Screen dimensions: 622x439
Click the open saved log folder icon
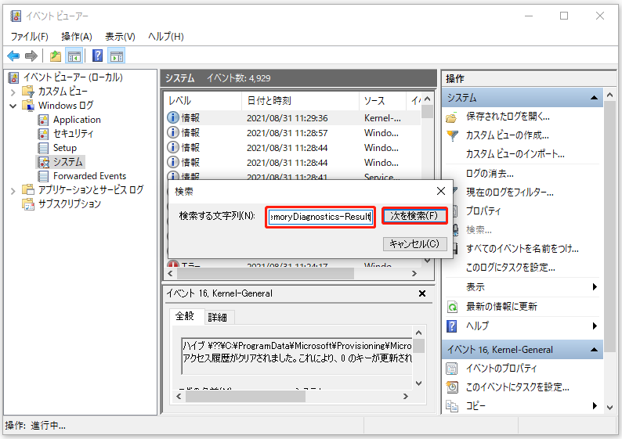click(451, 117)
